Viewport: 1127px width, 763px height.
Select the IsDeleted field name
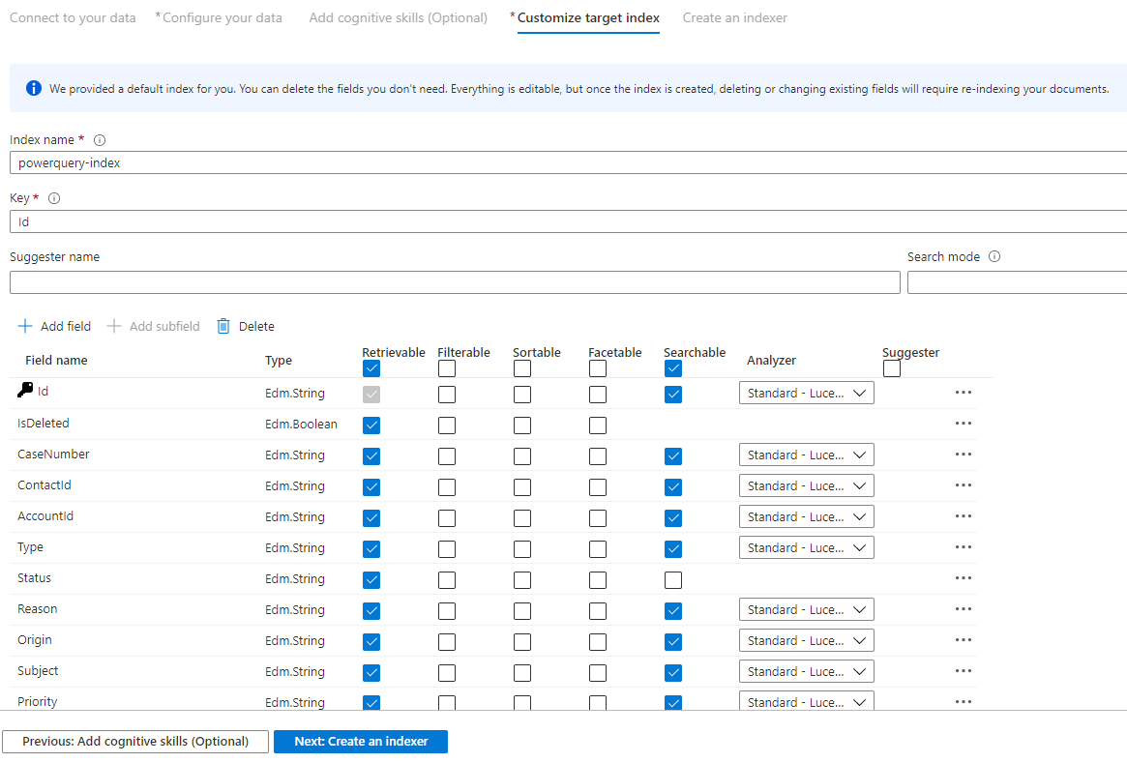point(44,424)
